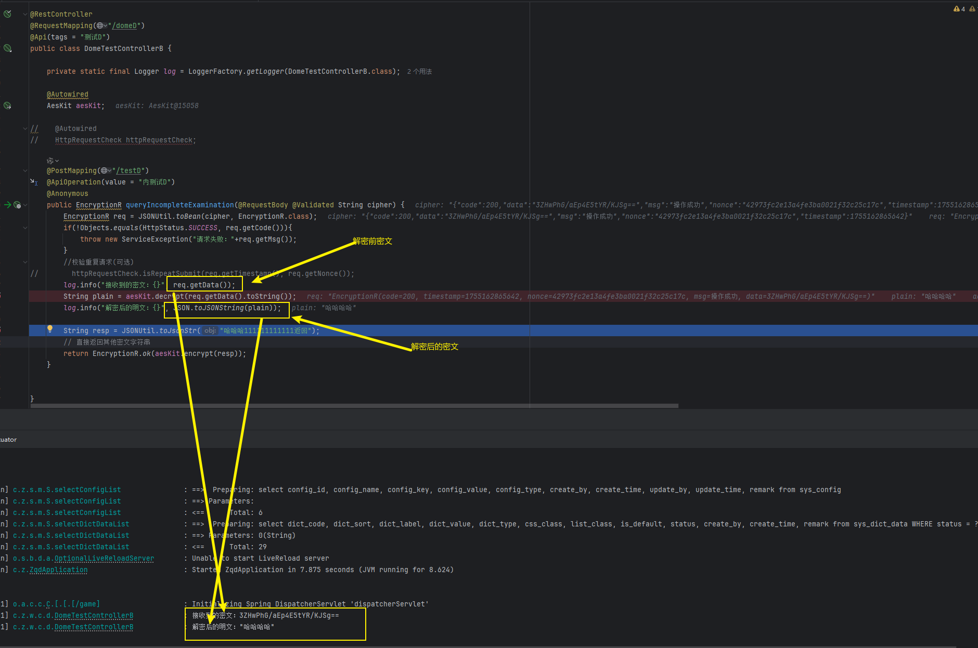Click the 'throw new ServiceException' statement
Screen dimensions: 978x648
(188, 239)
